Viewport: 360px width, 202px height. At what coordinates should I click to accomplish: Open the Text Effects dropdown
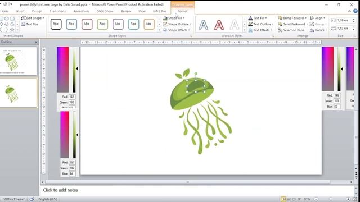(x=260, y=30)
